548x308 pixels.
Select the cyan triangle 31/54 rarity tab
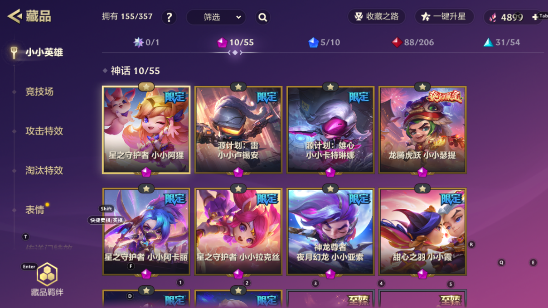(x=501, y=43)
